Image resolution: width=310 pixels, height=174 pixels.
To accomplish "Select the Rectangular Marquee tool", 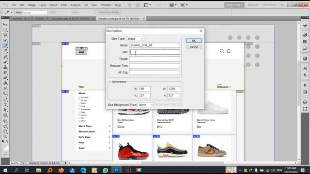I will tap(5, 30).
